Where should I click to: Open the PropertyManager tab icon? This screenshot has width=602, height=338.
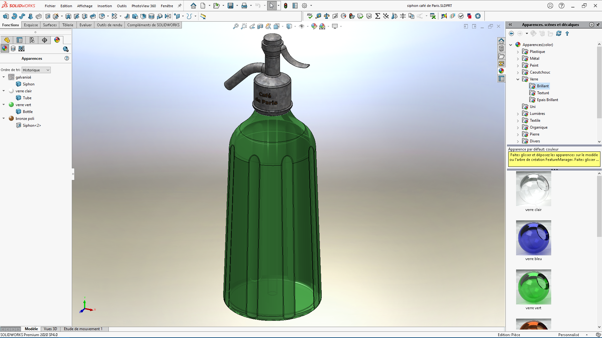pos(19,40)
